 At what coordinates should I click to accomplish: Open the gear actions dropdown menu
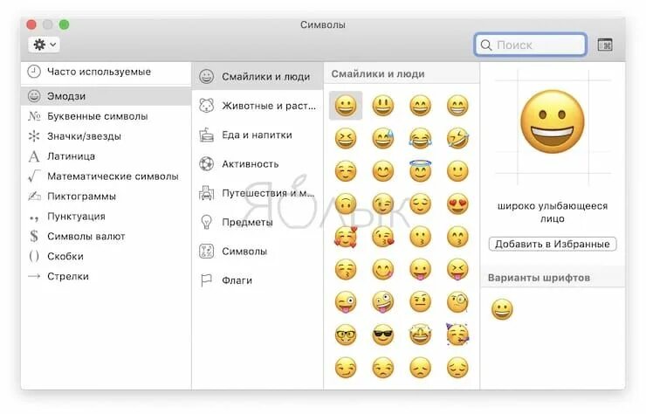coord(44,45)
